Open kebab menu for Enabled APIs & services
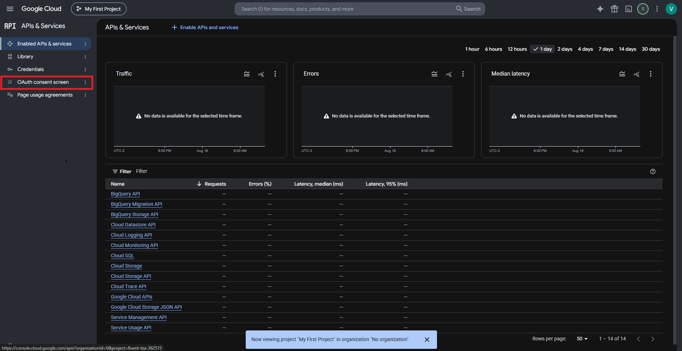The height and width of the screenshot is (351, 682). click(85, 44)
